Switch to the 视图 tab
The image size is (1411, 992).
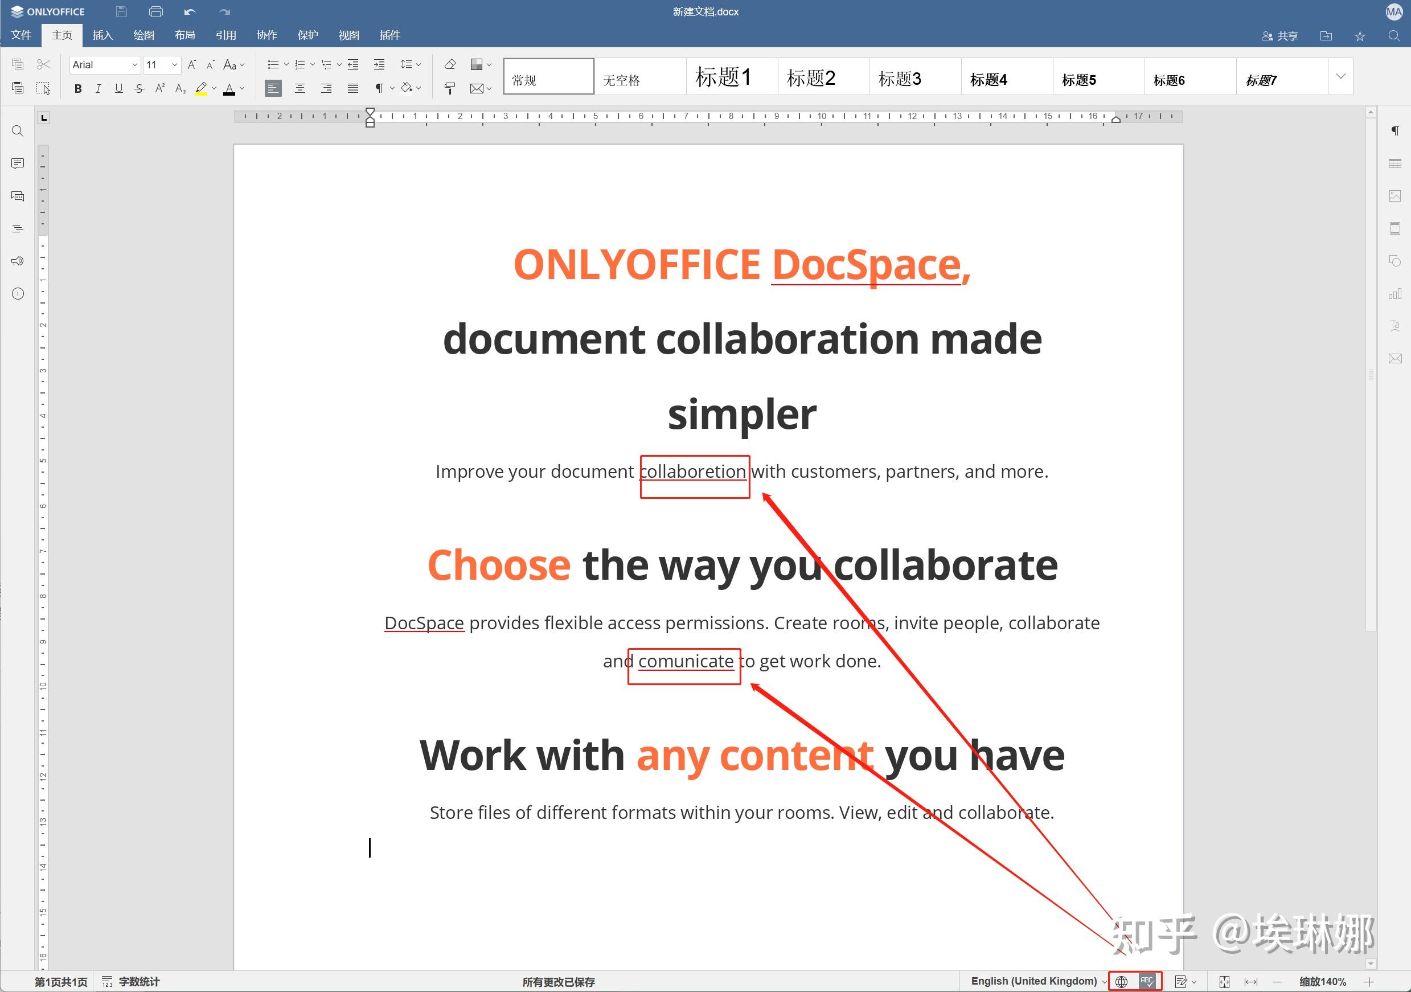[x=349, y=35]
